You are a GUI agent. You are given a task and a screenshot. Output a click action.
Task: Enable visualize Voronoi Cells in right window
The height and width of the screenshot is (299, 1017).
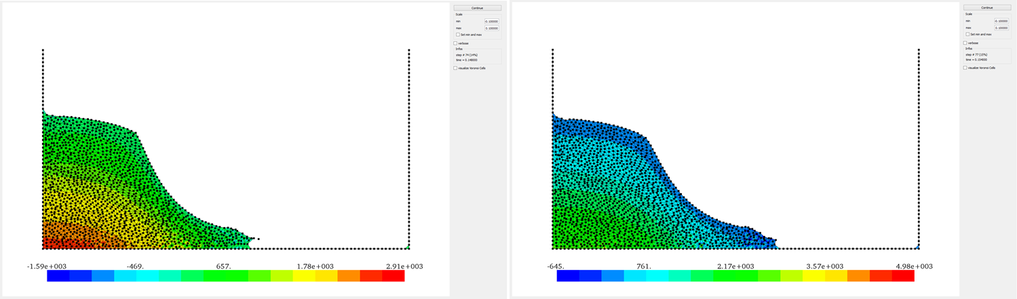coord(965,67)
